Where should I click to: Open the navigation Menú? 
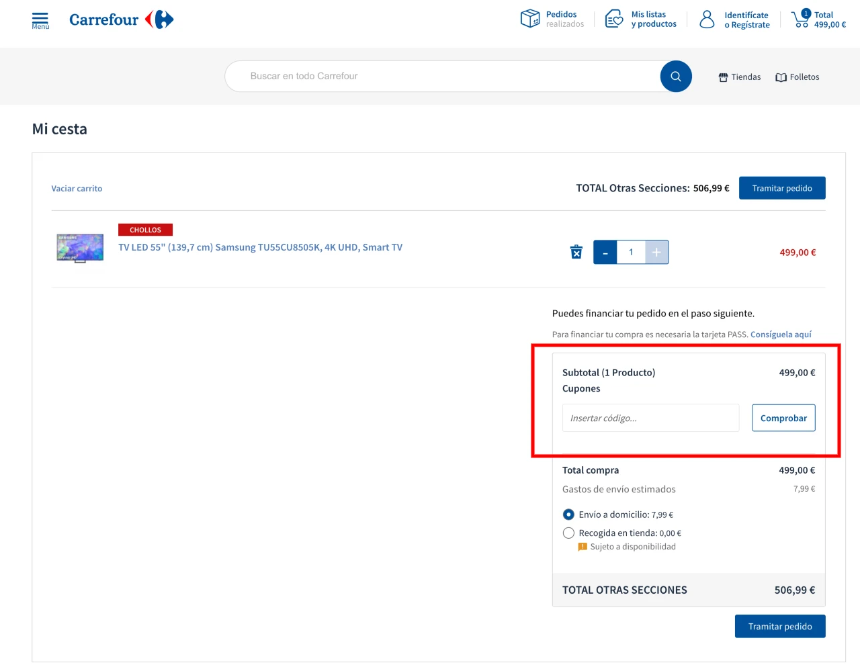pyautogui.click(x=40, y=19)
